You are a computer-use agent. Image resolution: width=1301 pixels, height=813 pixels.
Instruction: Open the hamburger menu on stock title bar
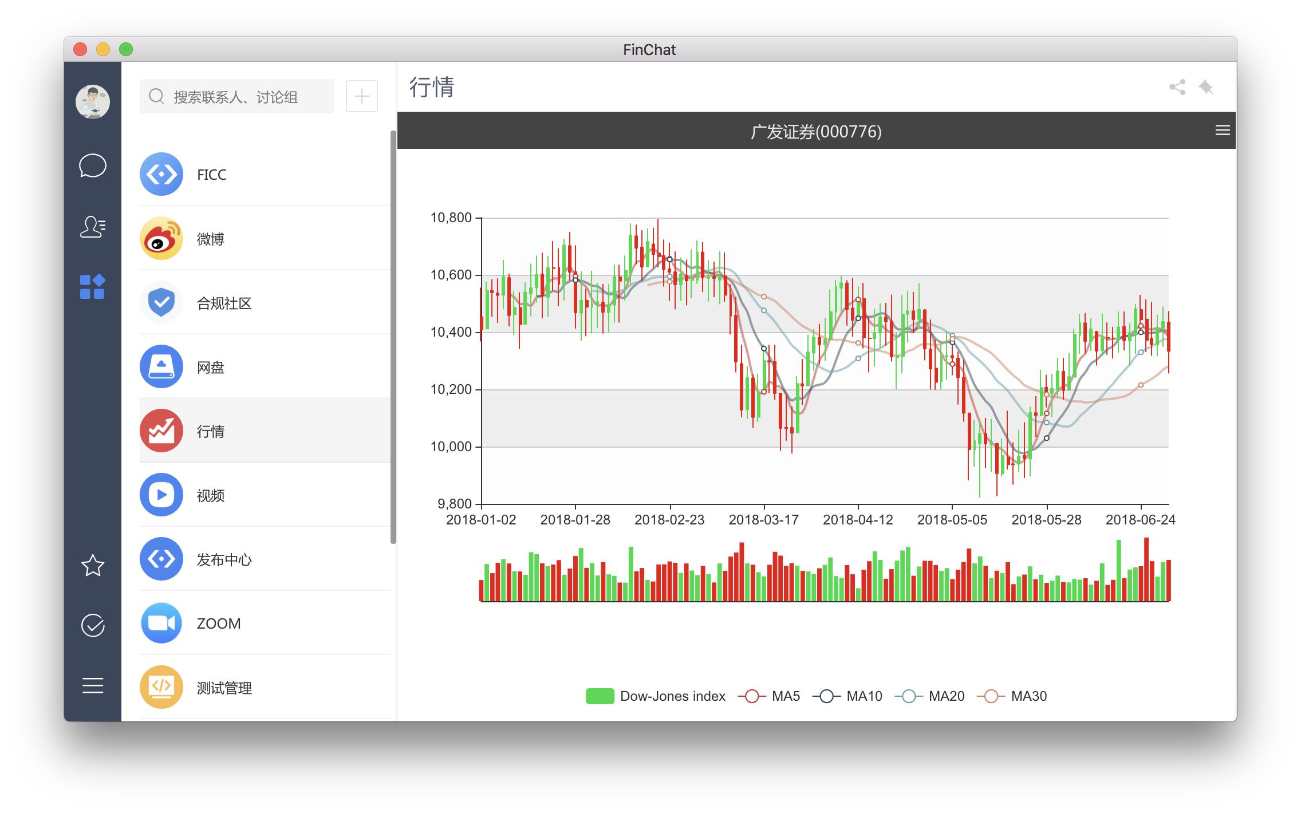click(1222, 131)
